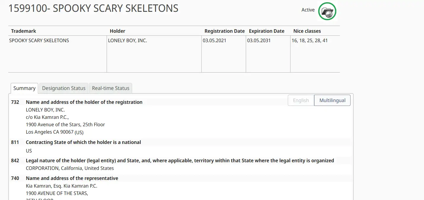
Task: Click the 732 holder name and address heading
Action: point(84,102)
